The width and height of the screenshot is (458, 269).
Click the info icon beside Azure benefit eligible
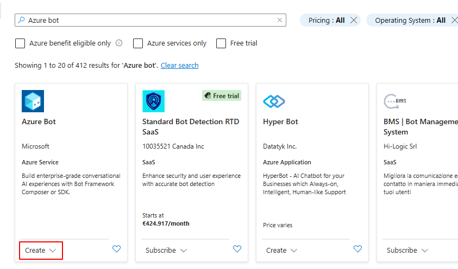[x=119, y=43]
